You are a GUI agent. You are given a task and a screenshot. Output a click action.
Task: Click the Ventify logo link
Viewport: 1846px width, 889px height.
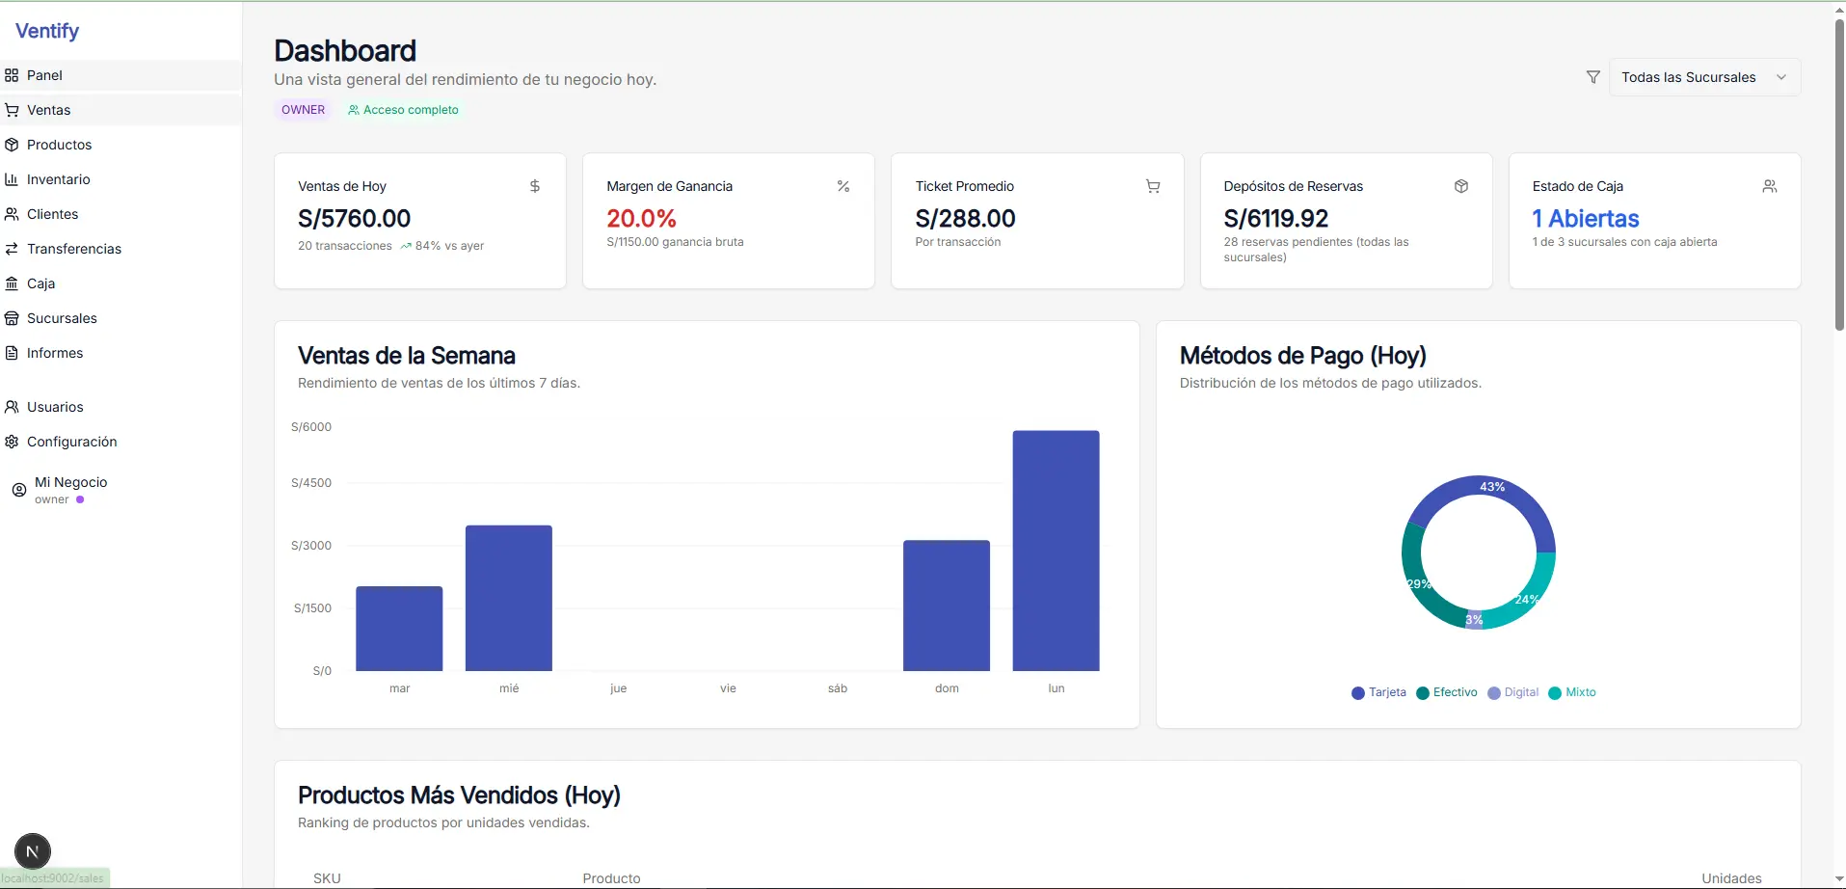click(x=47, y=31)
